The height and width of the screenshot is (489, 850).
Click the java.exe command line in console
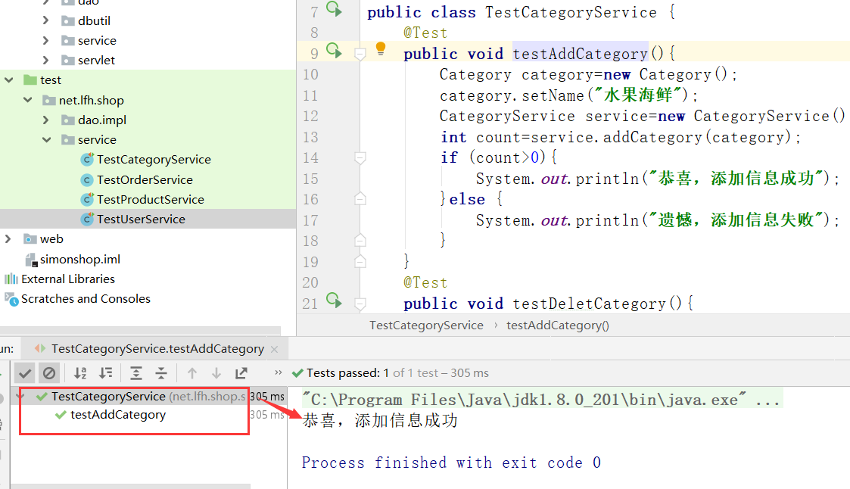pos(541,400)
